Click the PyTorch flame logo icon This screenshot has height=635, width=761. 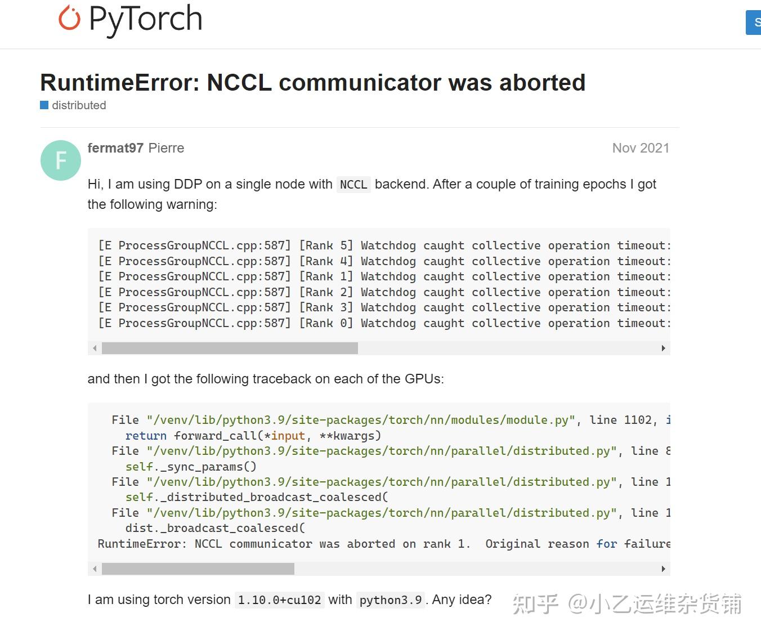[x=70, y=18]
